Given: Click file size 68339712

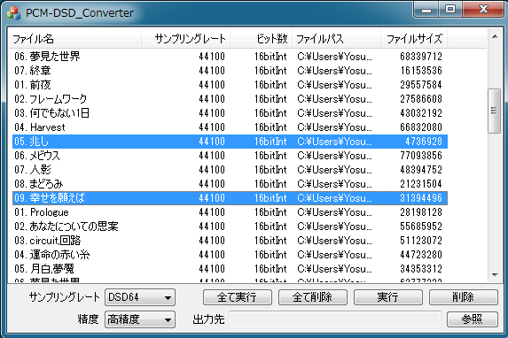Looking at the screenshot, I should (x=421, y=57).
